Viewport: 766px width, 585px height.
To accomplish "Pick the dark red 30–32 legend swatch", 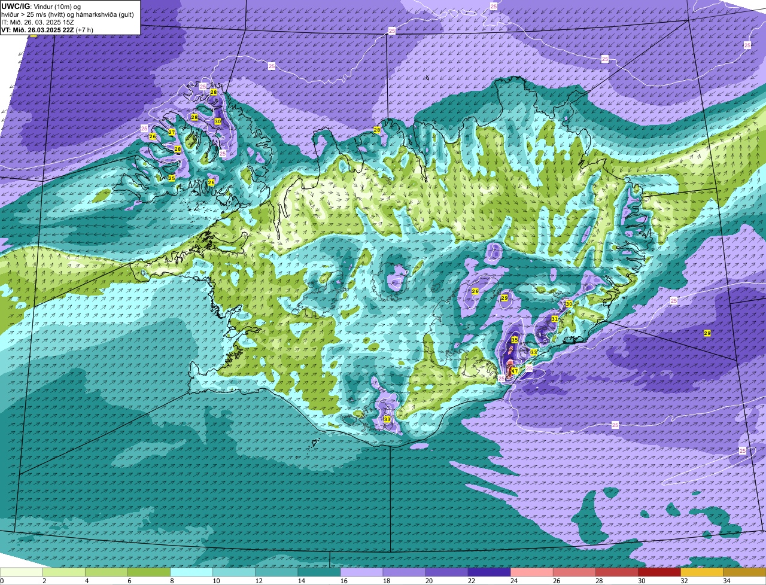I will 659,572.
